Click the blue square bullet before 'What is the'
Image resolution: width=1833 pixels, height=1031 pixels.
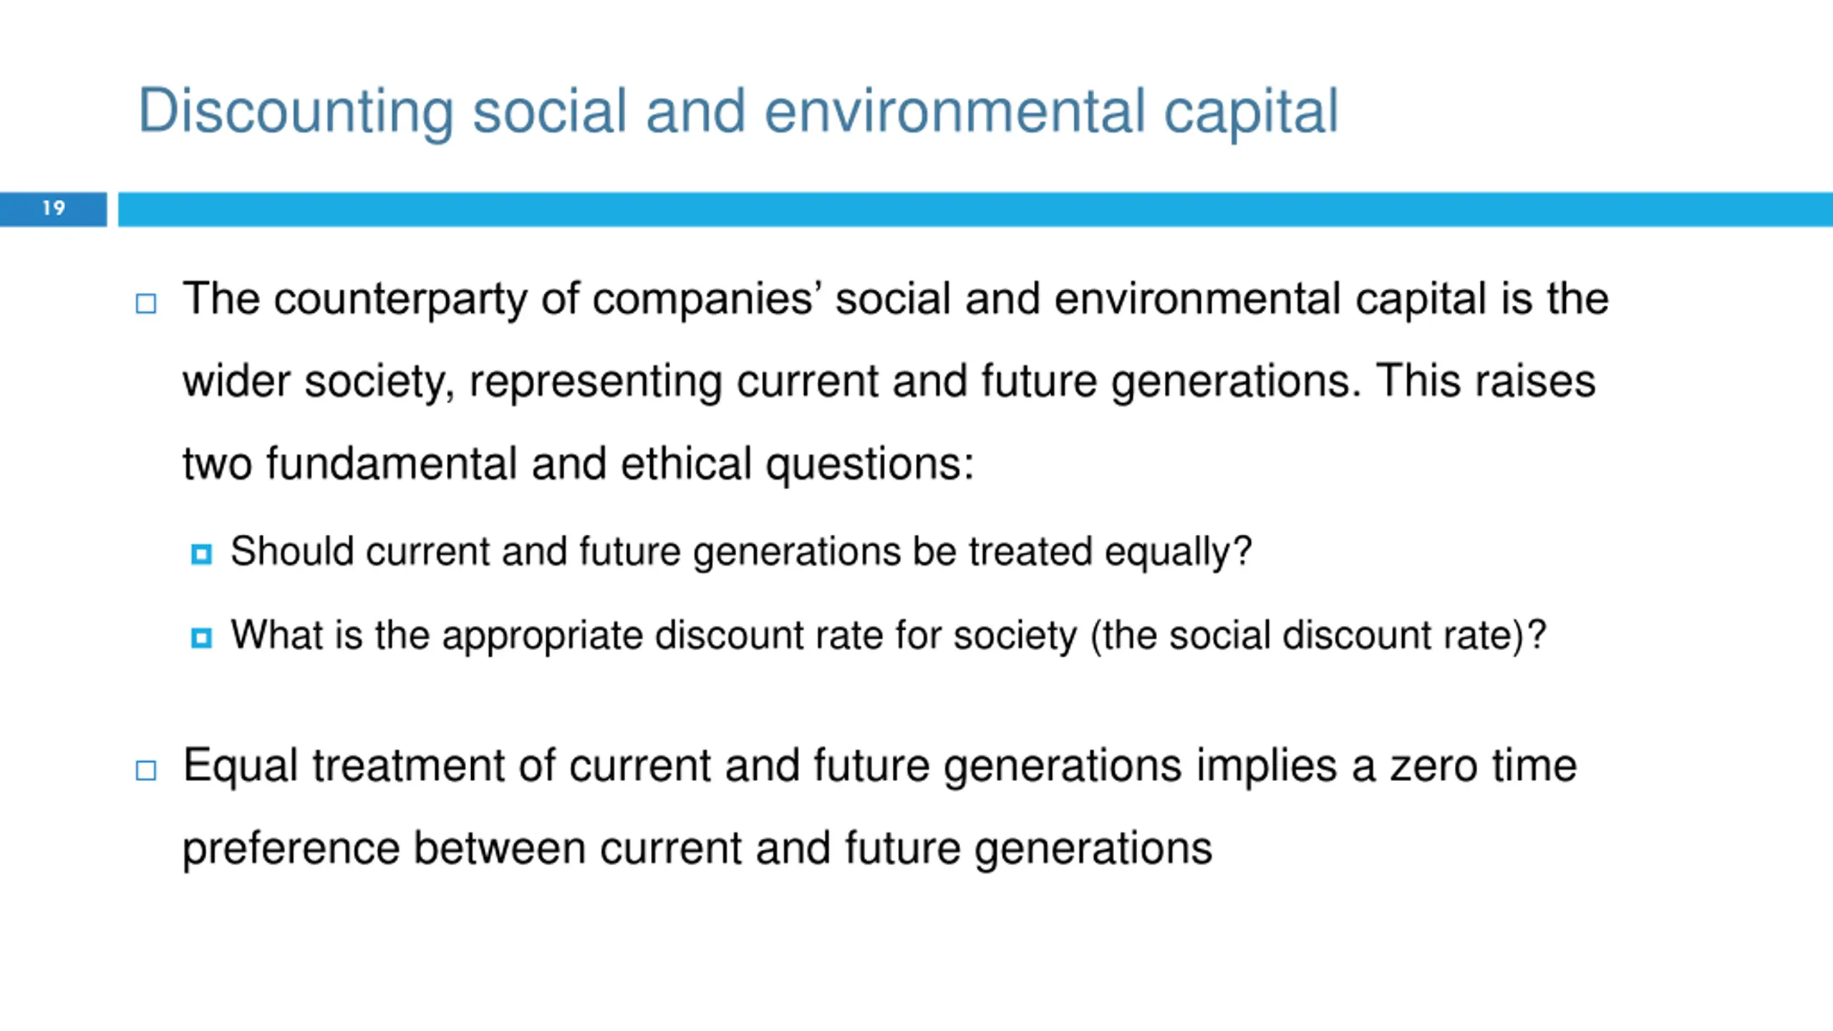pos(202,637)
